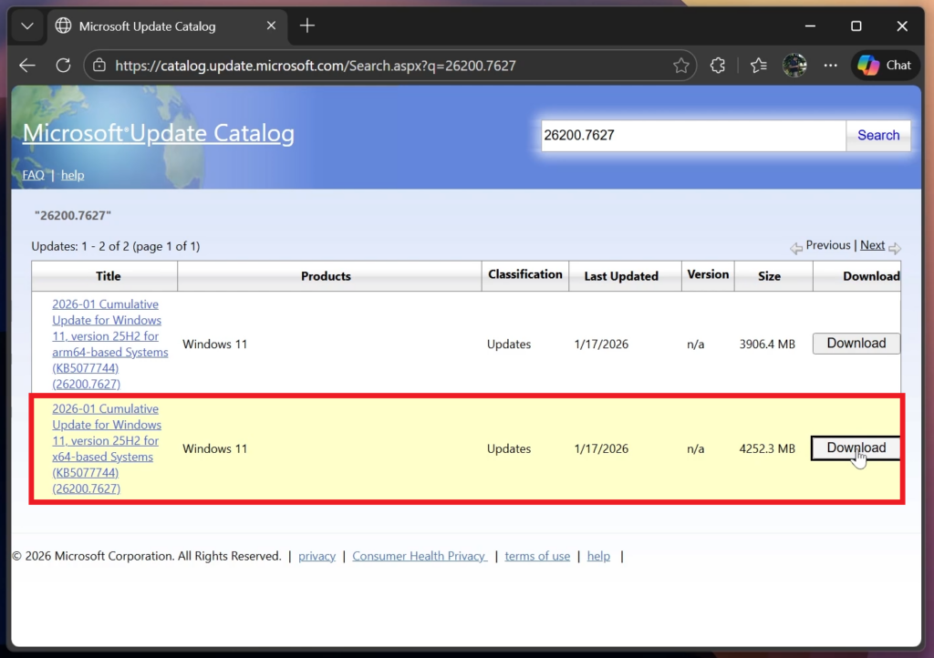Close the Microsoft Update Catalog tab

coord(273,26)
